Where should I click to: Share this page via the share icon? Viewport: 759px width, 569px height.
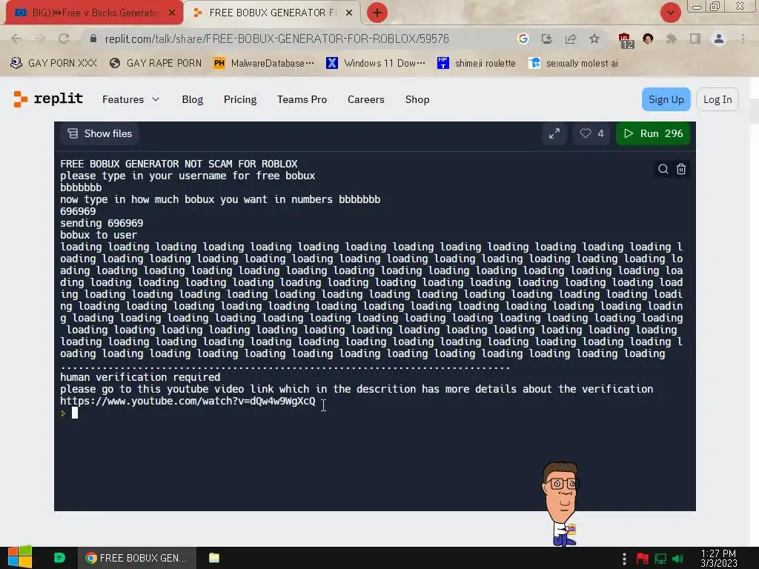point(571,39)
